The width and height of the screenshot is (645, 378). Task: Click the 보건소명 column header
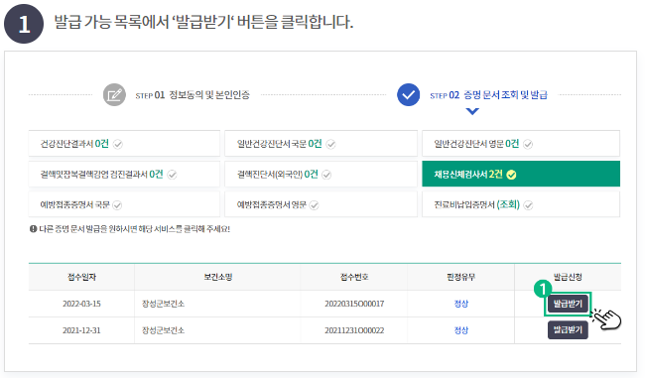tap(218, 277)
